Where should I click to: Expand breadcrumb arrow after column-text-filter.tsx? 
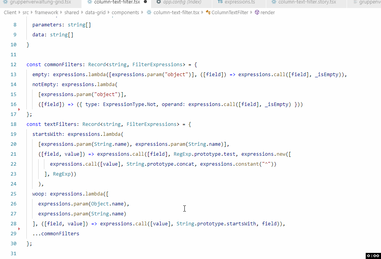202,12
